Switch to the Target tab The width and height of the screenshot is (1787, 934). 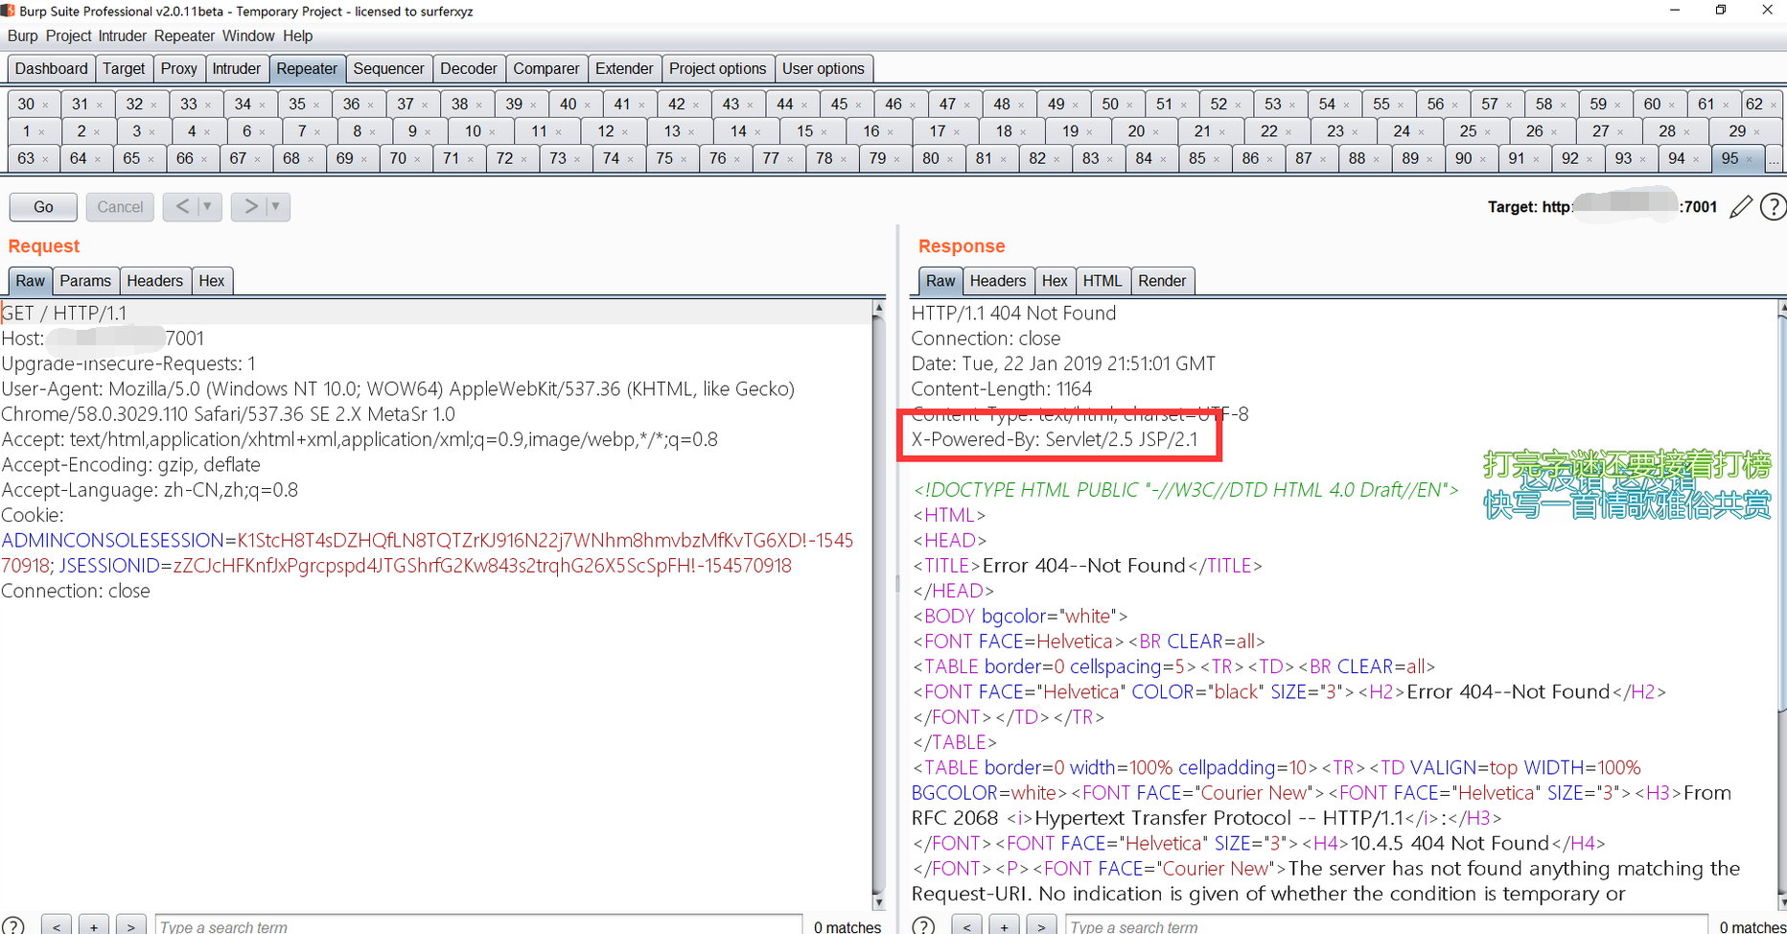[x=124, y=69]
